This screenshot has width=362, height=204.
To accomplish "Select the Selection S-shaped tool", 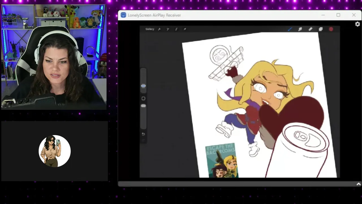I will (176, 29).
